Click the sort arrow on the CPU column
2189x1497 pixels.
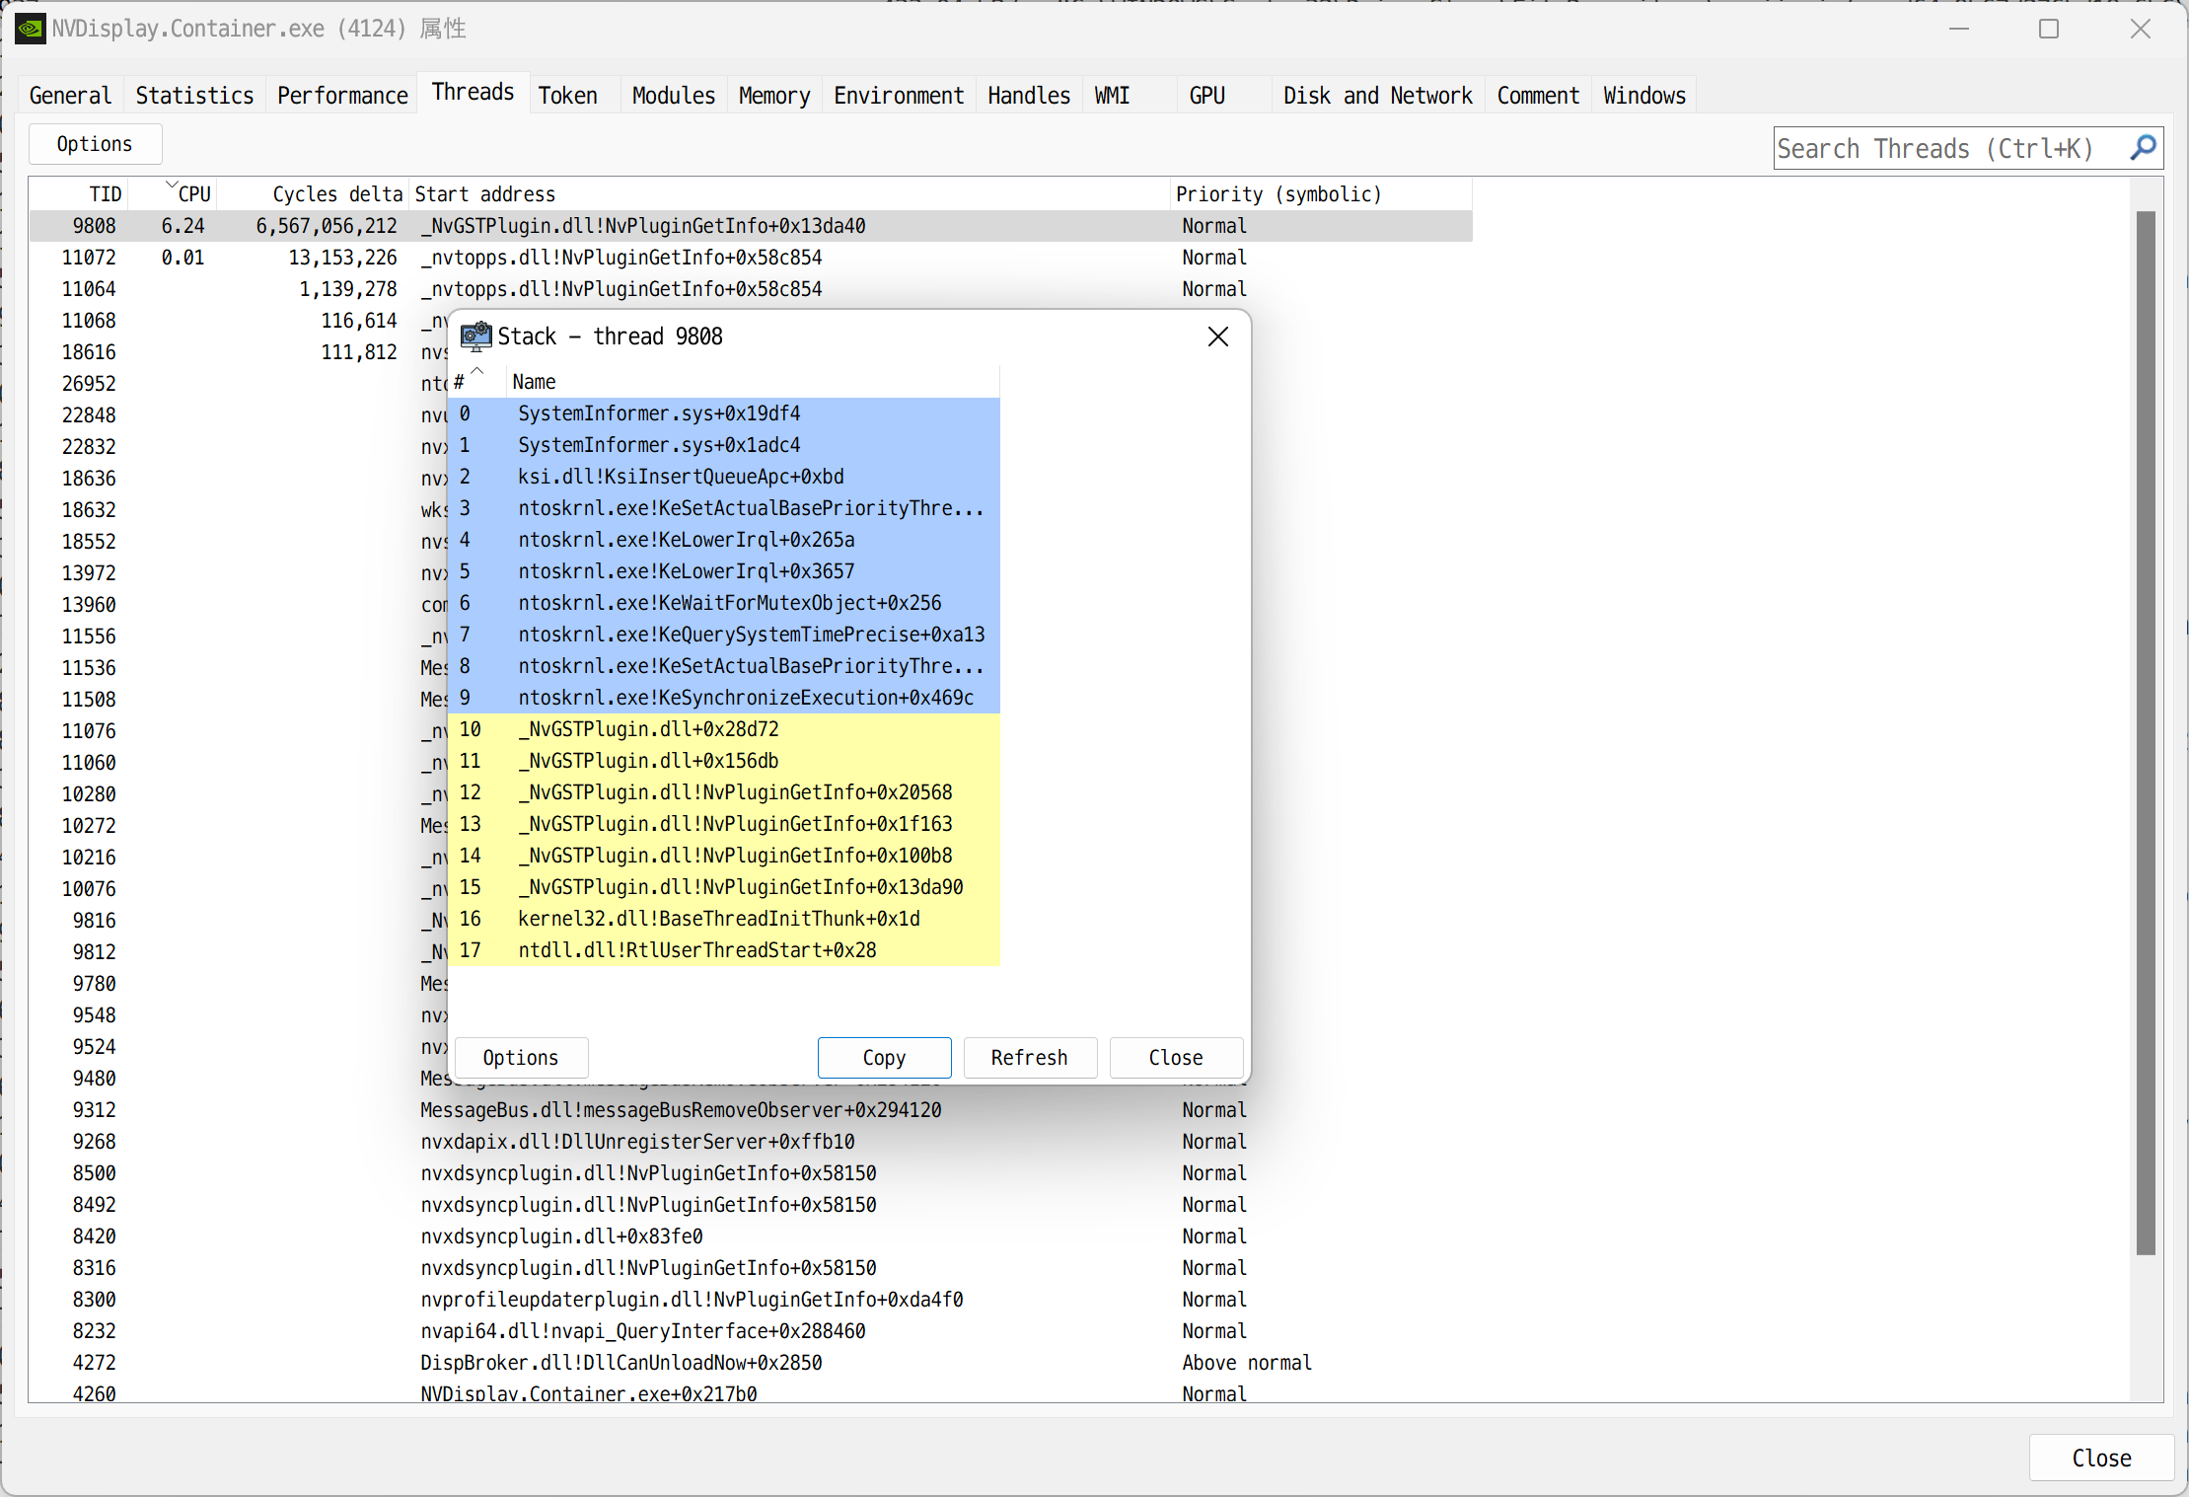pyautogui.click(x=170, y=186)
